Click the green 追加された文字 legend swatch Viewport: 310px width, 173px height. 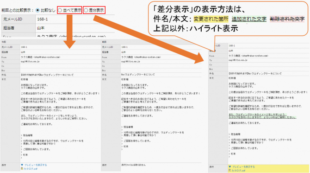coord(249,19)
